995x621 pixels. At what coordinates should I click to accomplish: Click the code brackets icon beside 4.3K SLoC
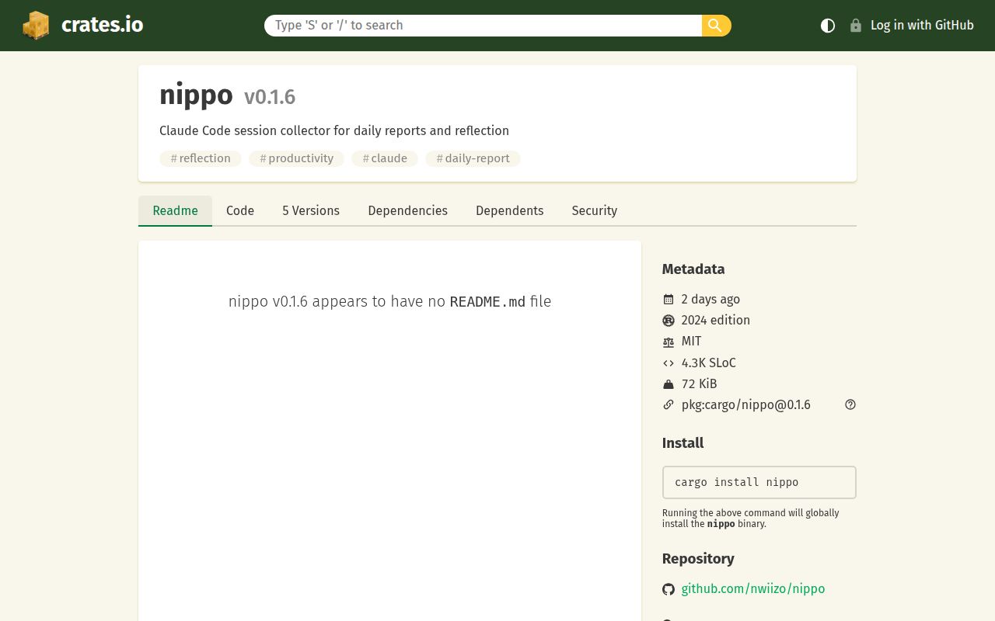[669, 363]
